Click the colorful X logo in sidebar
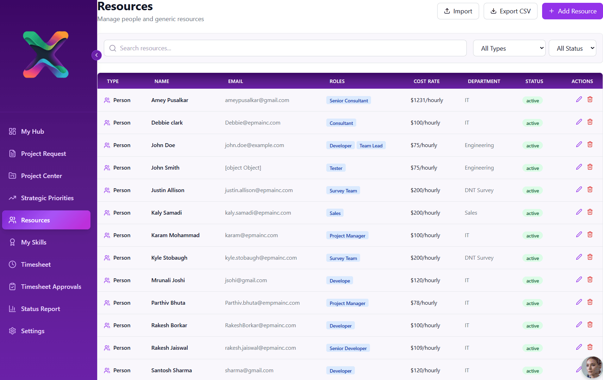This screenshot has width=603, height=380. (46, 55)
